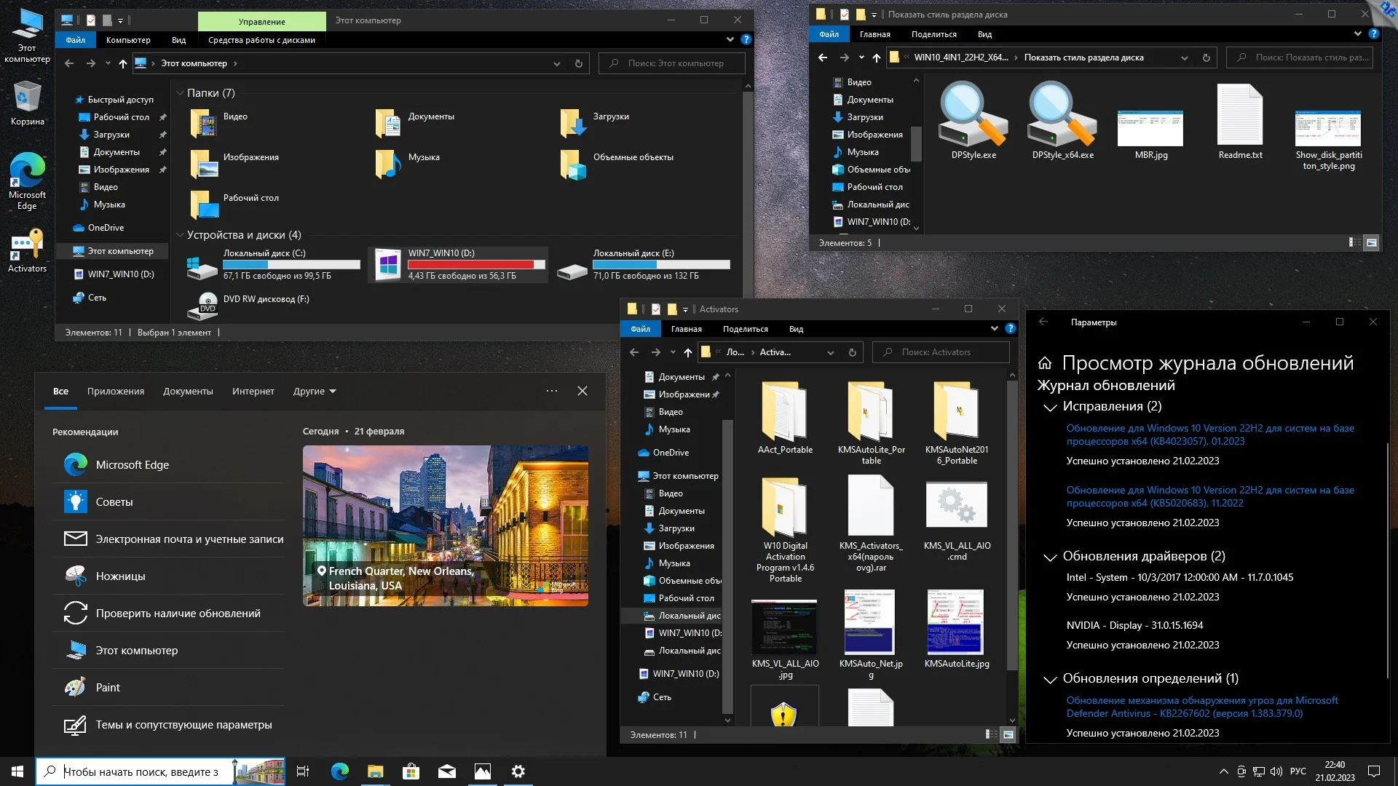Open Компьютер ribbon tab
Viewport: 1398px width, 786px height.
128,40
